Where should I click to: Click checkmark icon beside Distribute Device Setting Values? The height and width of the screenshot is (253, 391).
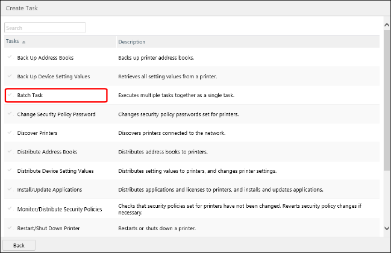click(9, 171)
